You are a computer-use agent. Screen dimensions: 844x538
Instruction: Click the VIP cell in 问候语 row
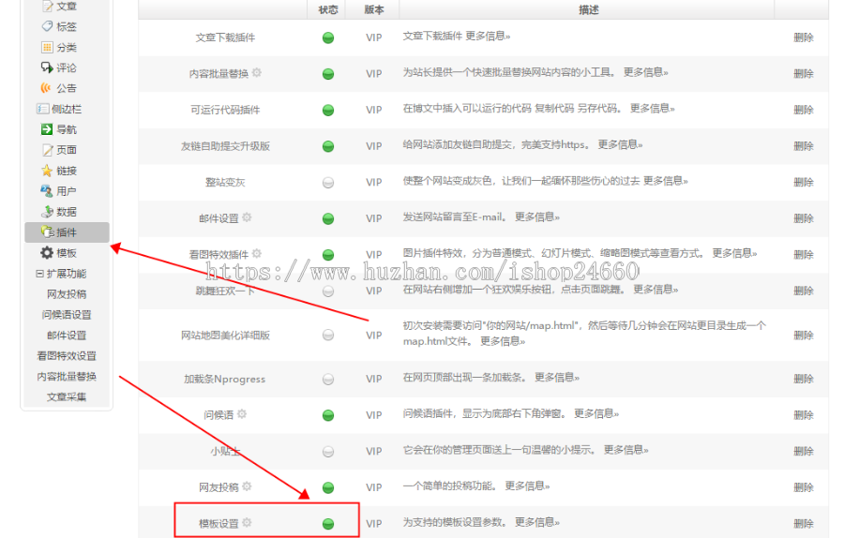374,415
